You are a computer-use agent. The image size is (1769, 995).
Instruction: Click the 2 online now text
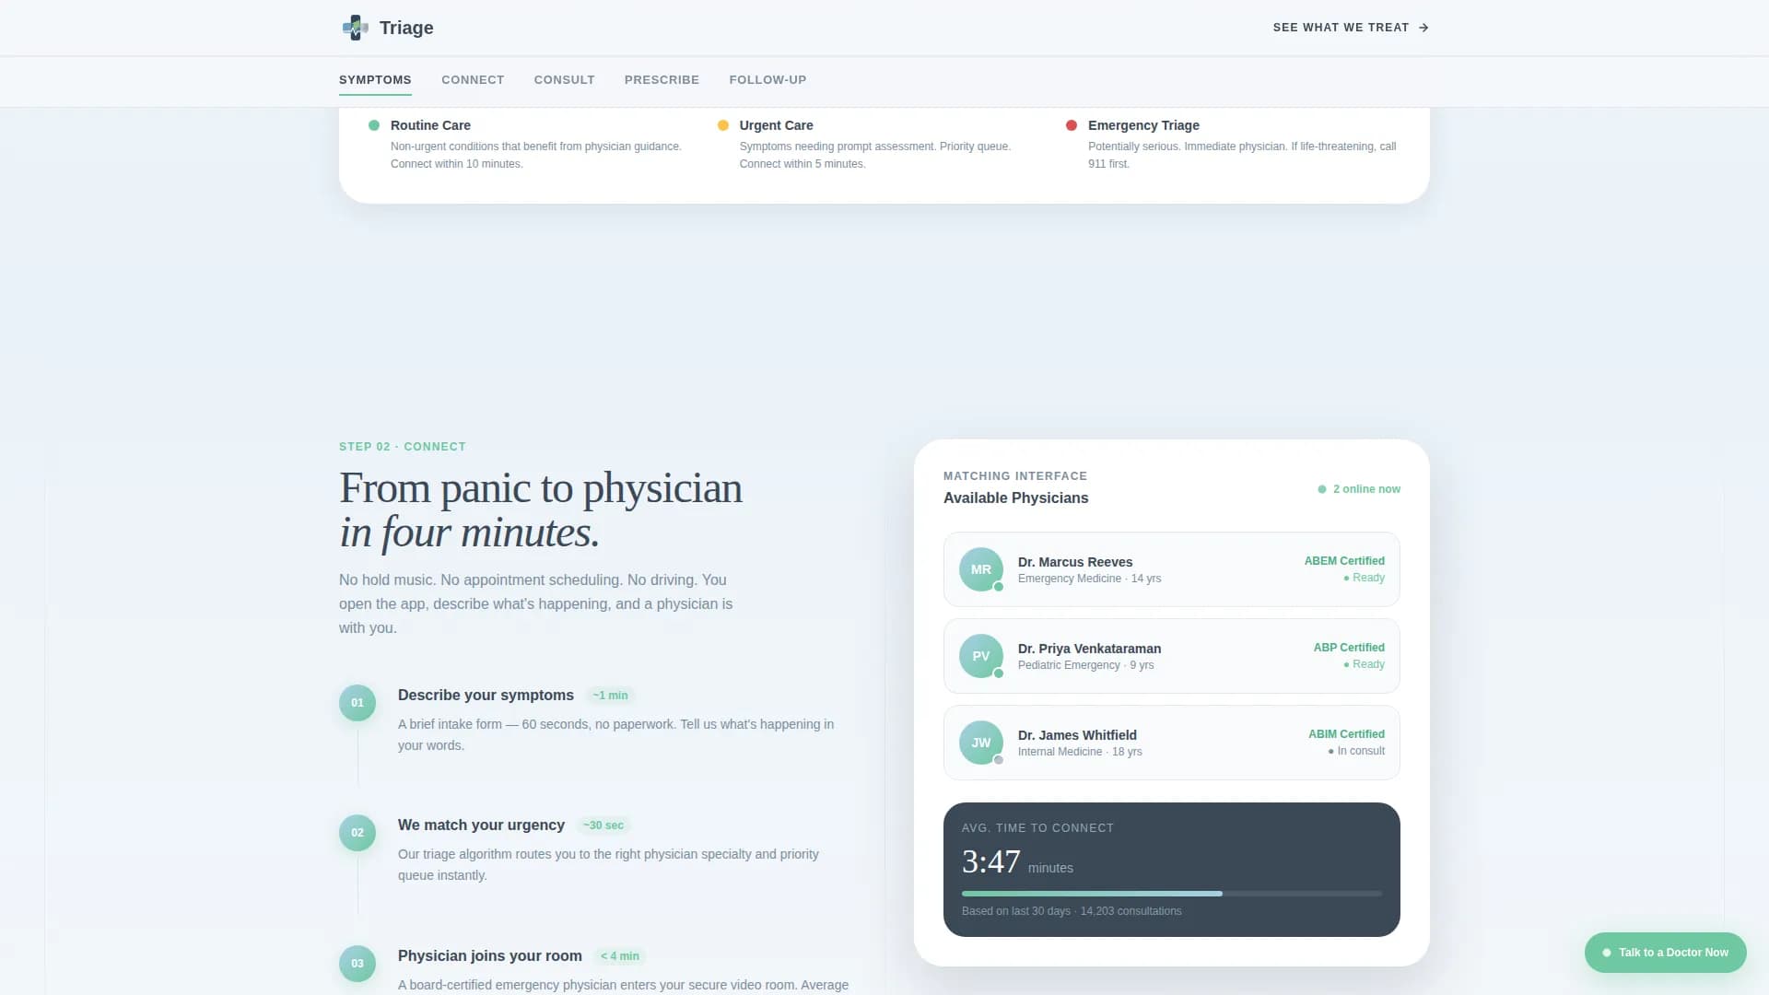(x=1366, y=489)
